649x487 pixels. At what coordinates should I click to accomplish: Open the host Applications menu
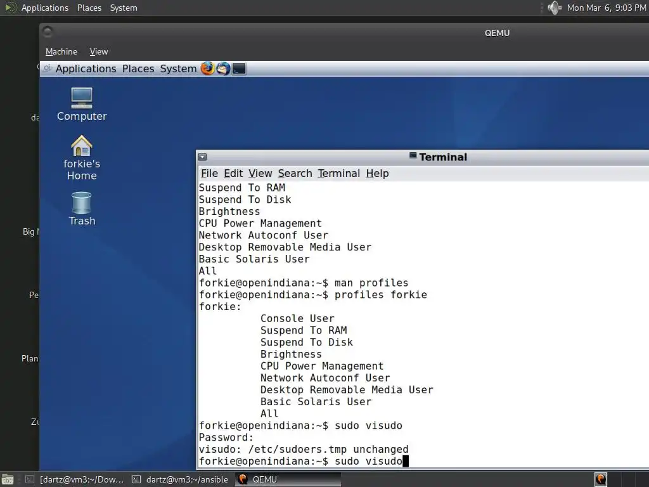(45, 8)
